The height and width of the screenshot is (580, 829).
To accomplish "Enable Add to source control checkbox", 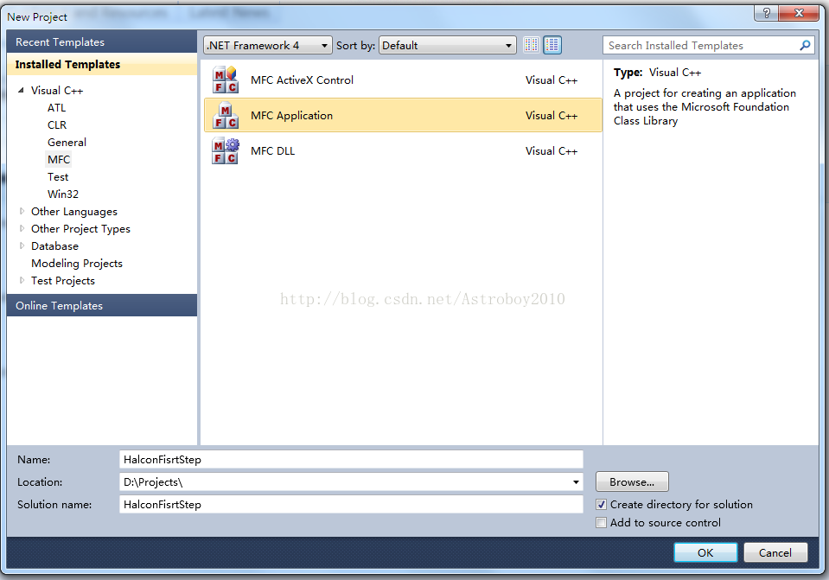I will (x=601, y=522).
